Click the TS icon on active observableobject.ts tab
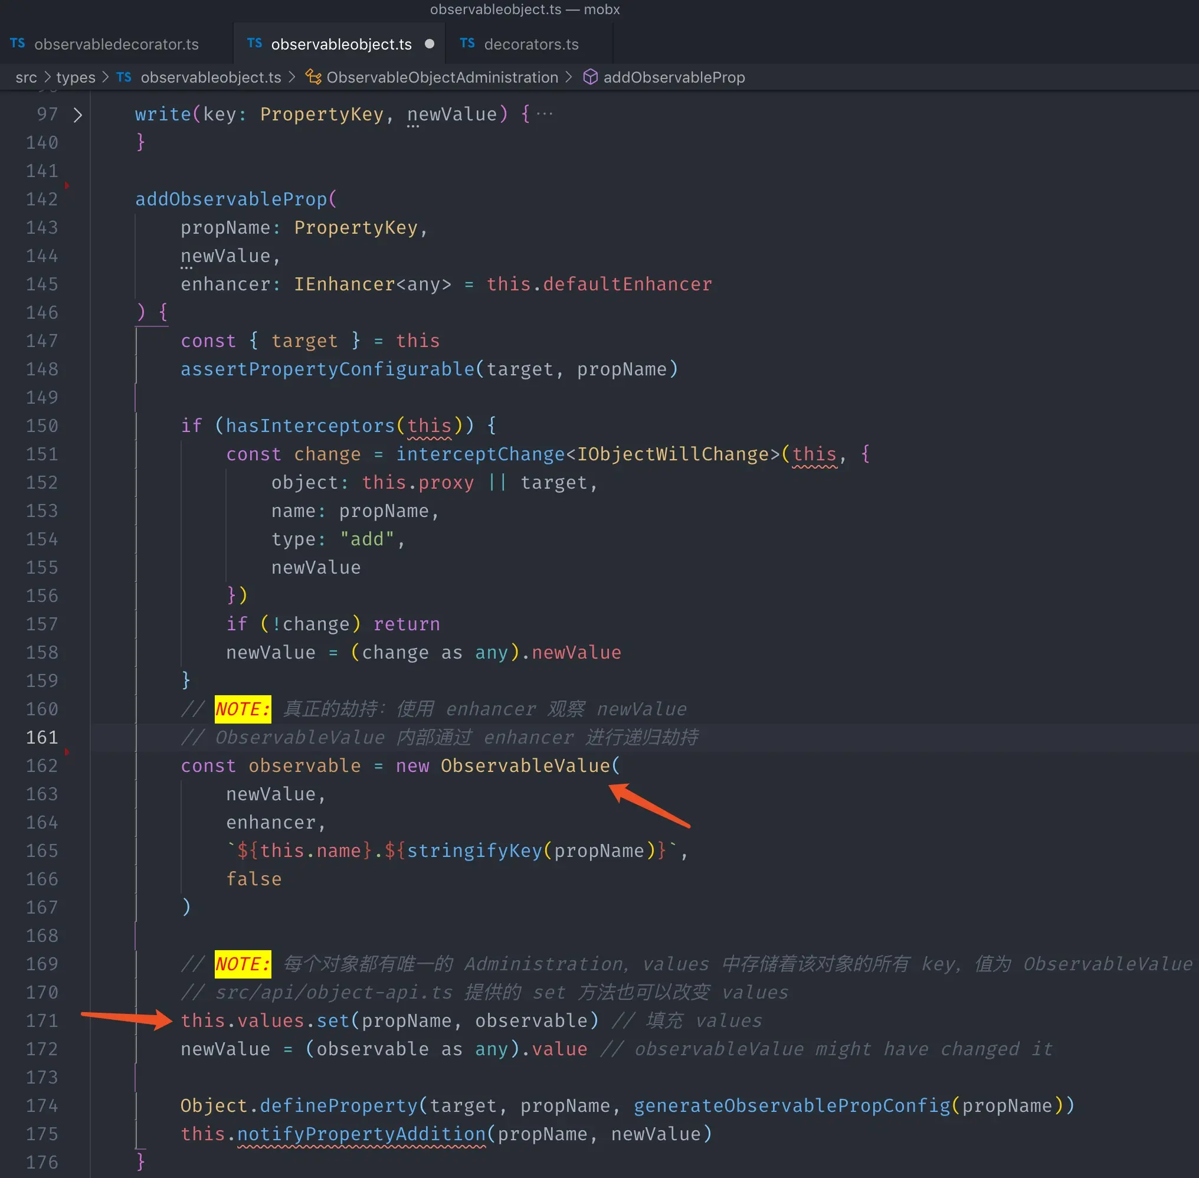 pos(254,43)
